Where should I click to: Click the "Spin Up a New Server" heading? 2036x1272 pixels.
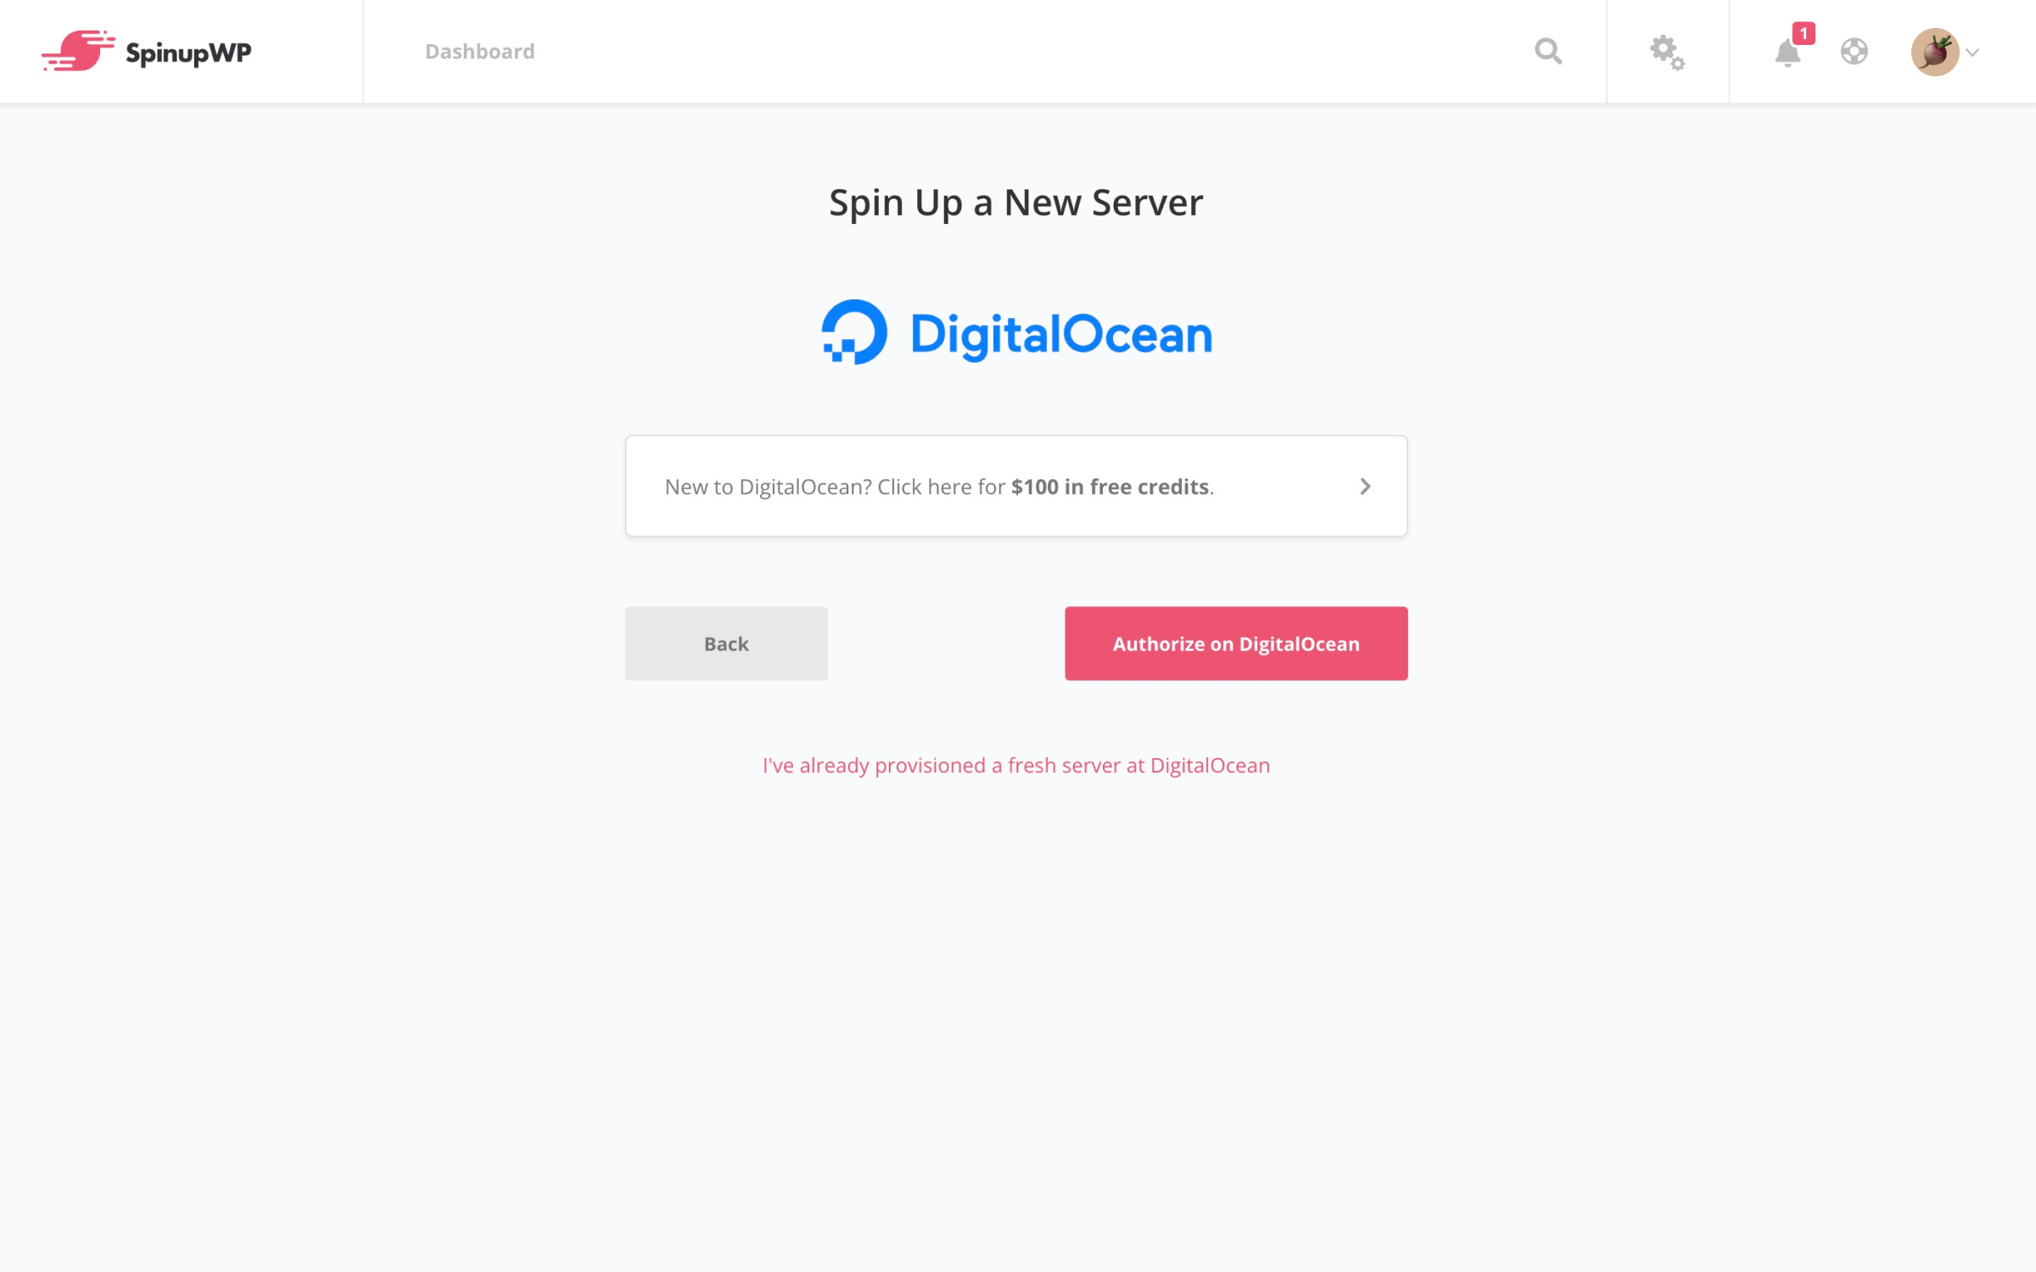[x=1016, y=204]
